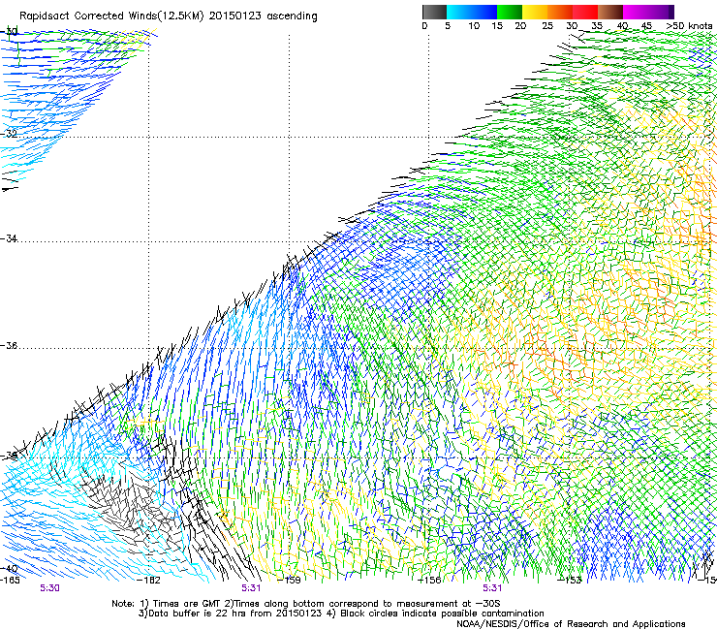Click the '5:31' time label right of -156
This screenshot has height=630, width=717.
[x=492, y=588]
